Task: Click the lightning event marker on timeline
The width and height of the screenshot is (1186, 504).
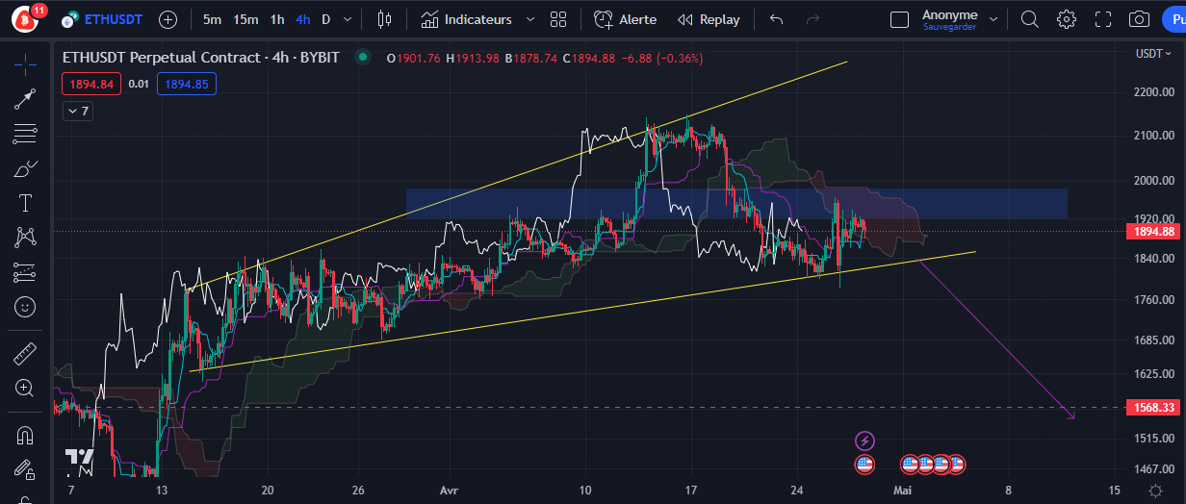Action: click(x=864, y=441)
